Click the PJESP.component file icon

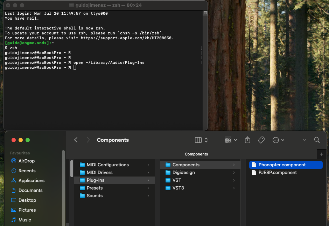(x=254, y=173)
